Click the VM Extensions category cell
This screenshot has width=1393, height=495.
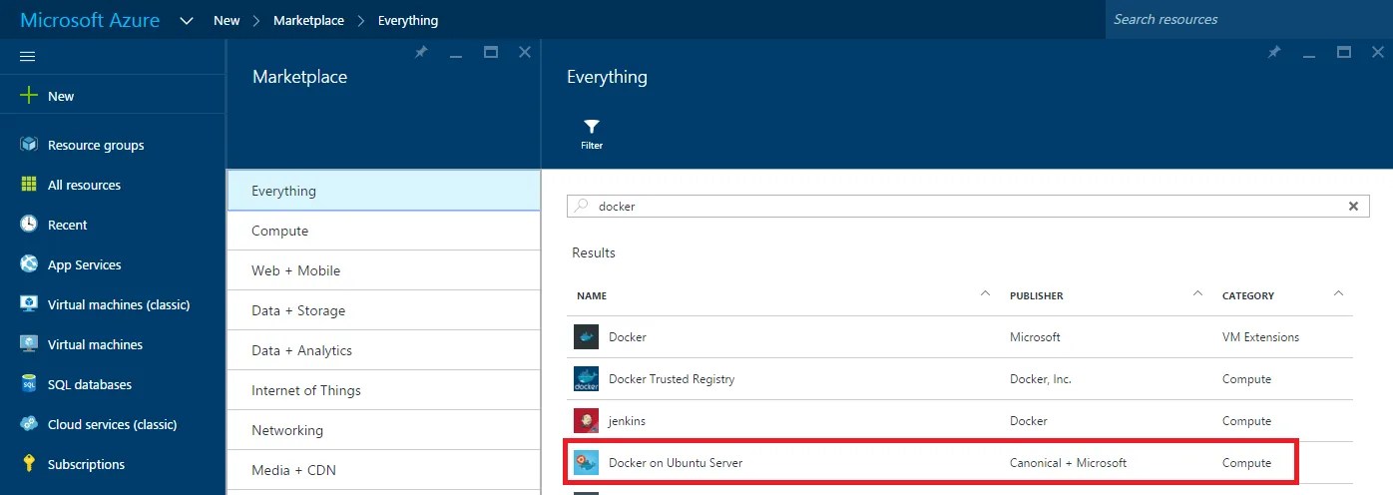(x=1260, y=337)
